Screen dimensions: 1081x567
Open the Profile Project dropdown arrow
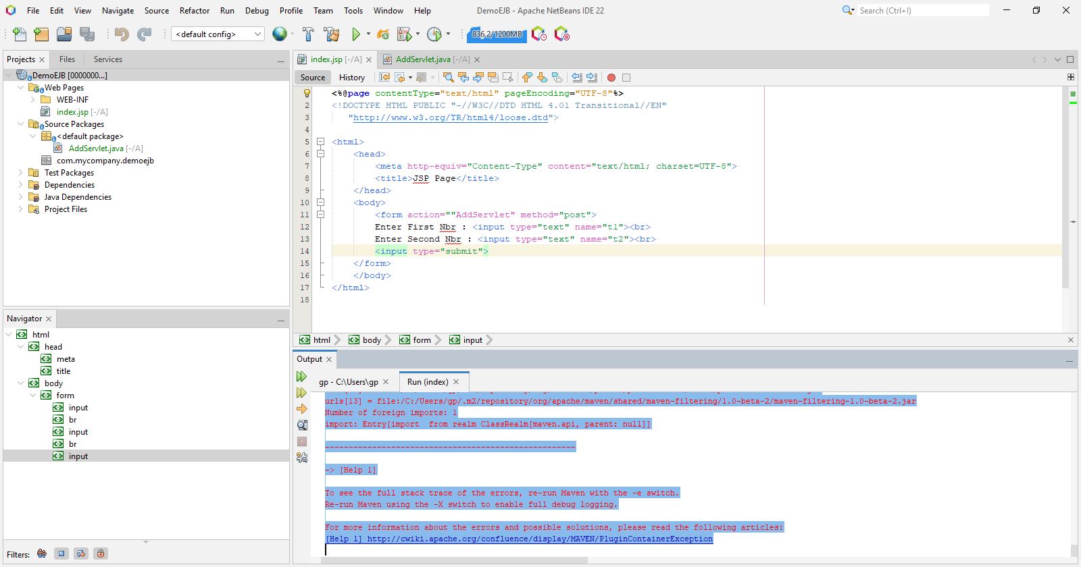(448, 34)
